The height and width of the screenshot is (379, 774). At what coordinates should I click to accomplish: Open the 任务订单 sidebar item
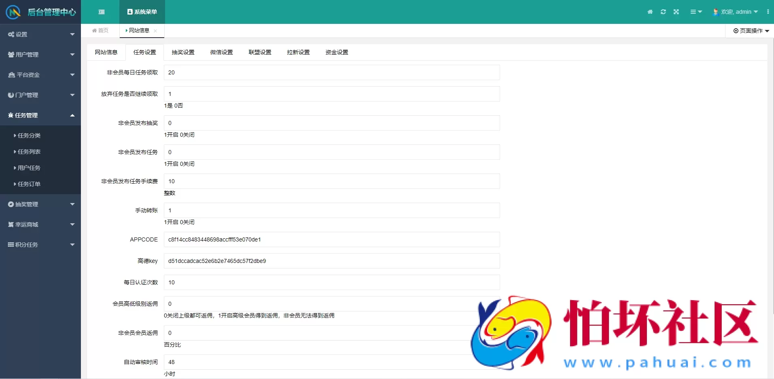point(29,184)
